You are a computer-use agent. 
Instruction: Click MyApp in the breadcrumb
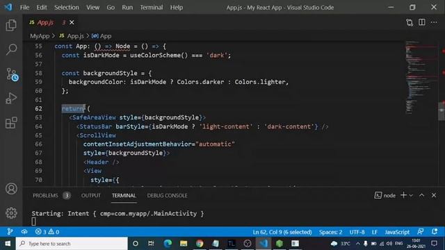(x=40, y=36)
